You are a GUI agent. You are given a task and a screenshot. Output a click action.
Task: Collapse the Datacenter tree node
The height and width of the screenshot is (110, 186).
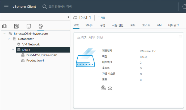[9, 39]
